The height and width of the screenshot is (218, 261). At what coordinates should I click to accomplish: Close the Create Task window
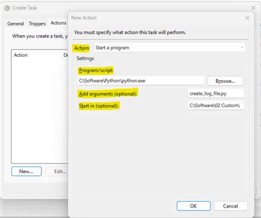253,8
